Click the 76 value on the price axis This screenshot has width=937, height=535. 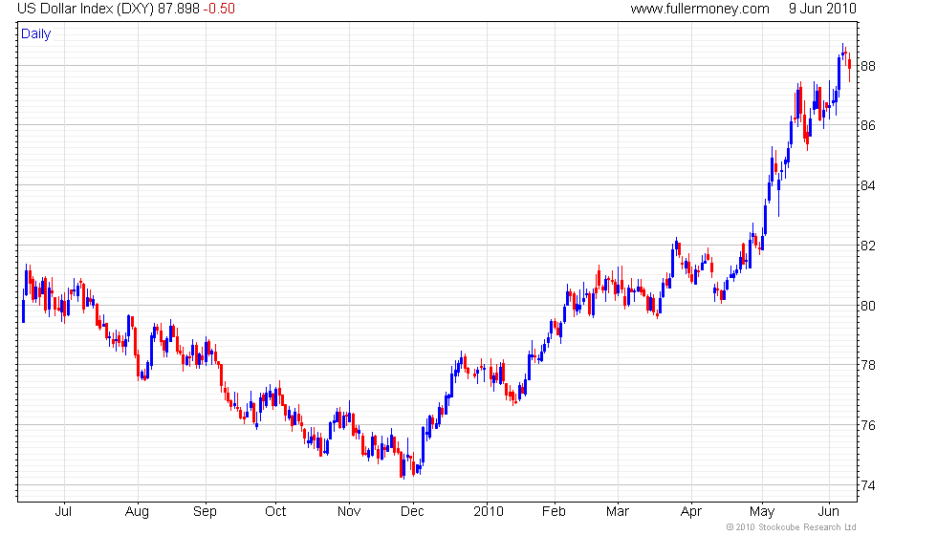tap(868, 426)
